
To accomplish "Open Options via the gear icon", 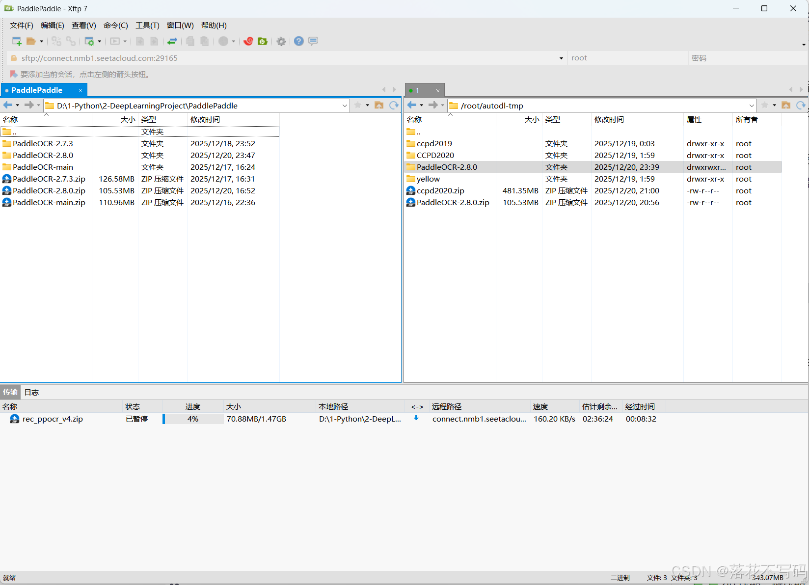I will (281, 41).
